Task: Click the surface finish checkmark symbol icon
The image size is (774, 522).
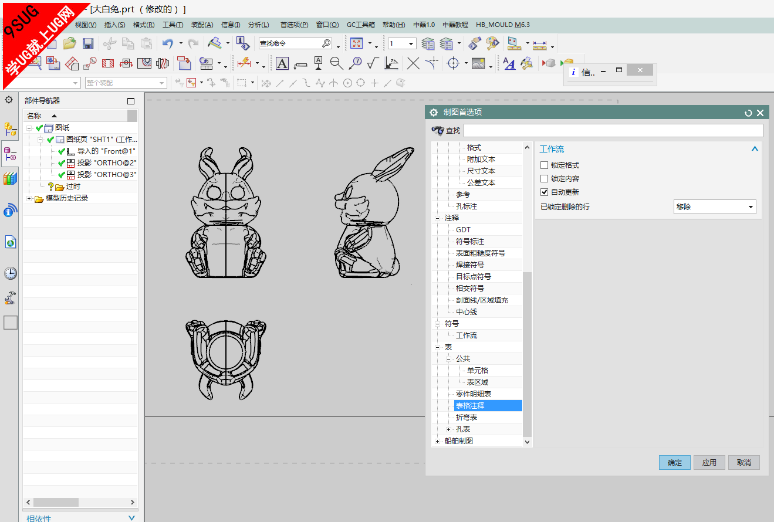Action: click(x=373, y=63)
